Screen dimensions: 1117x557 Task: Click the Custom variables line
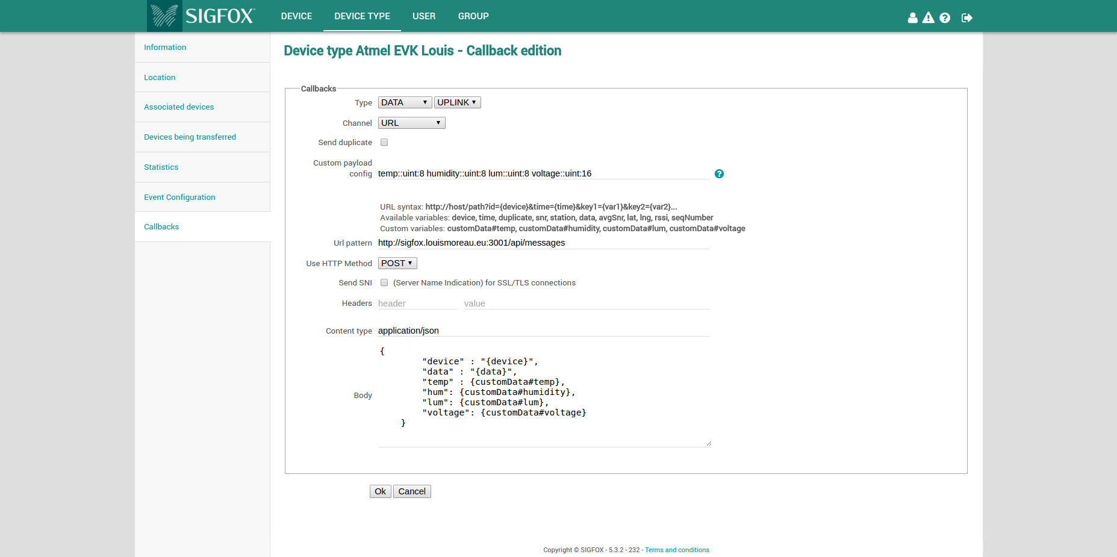tap(562, 228)
